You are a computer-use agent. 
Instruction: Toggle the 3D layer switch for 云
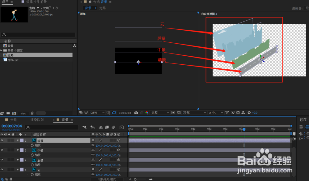[119, 170]
